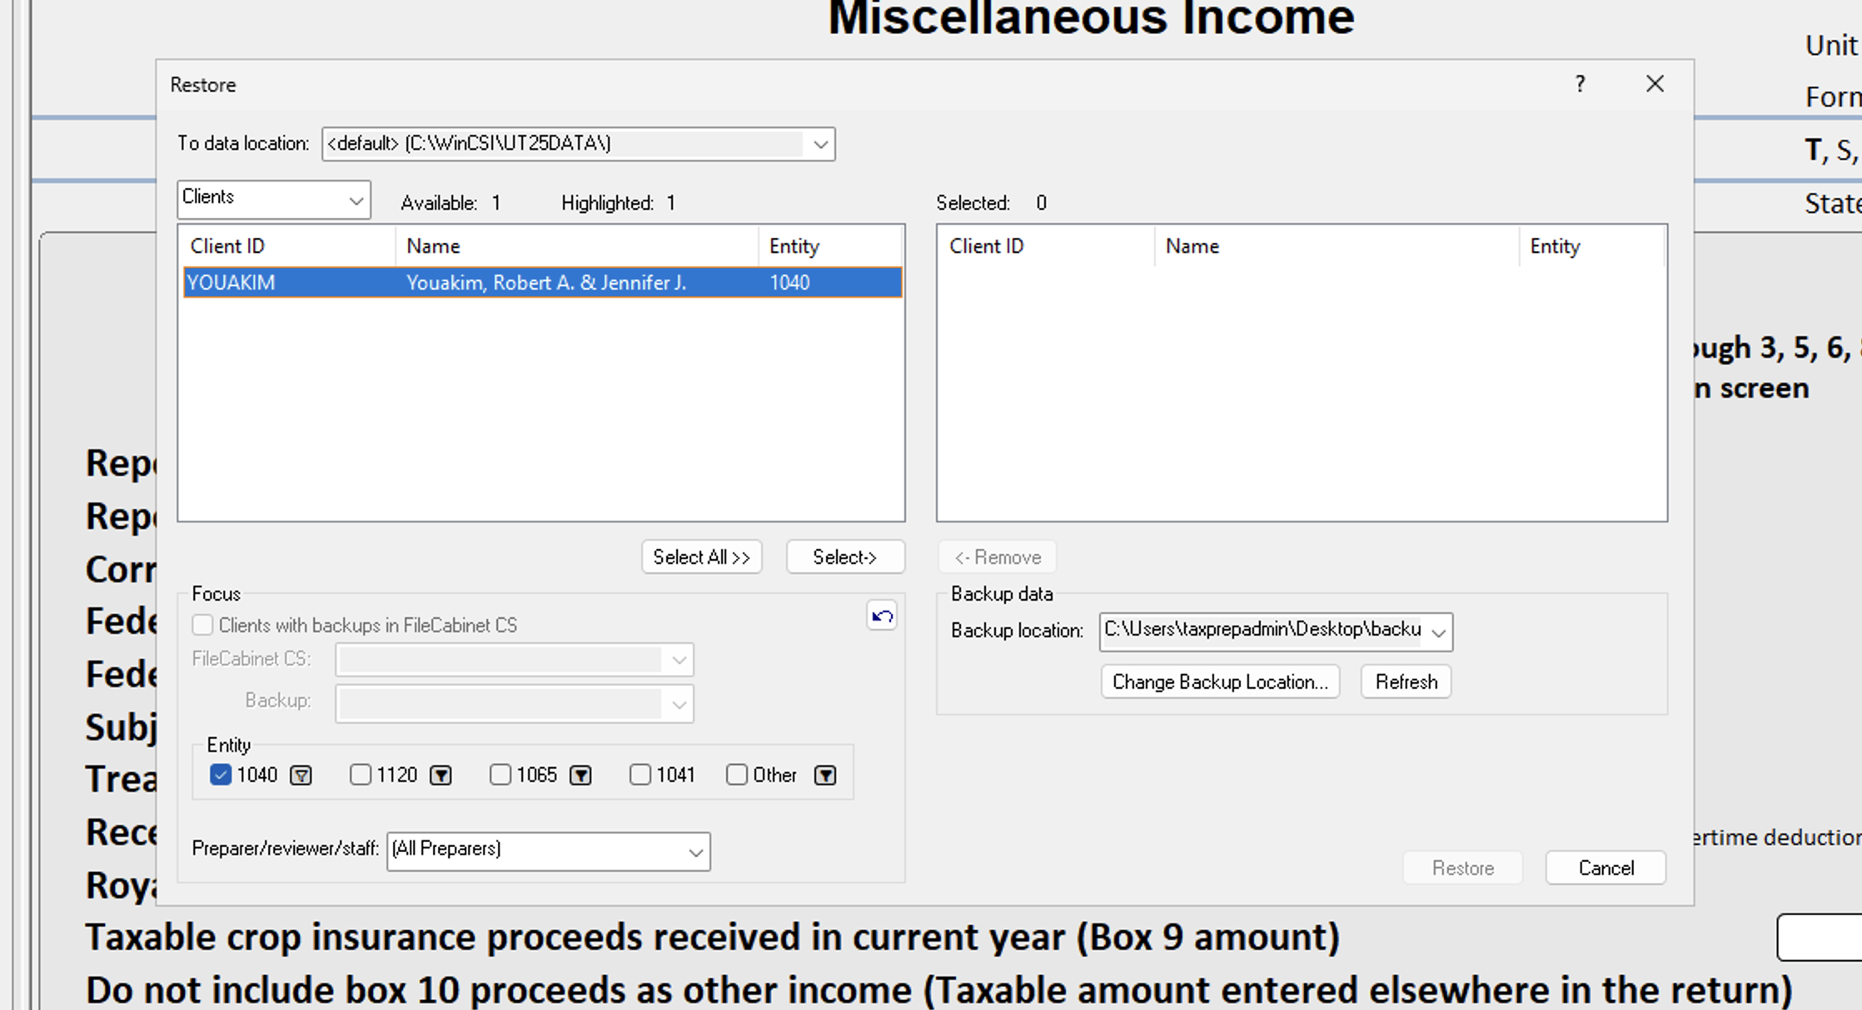Expand the Backup location dropdown
Screen dimensions: 1862x1010
(1438, 632)
